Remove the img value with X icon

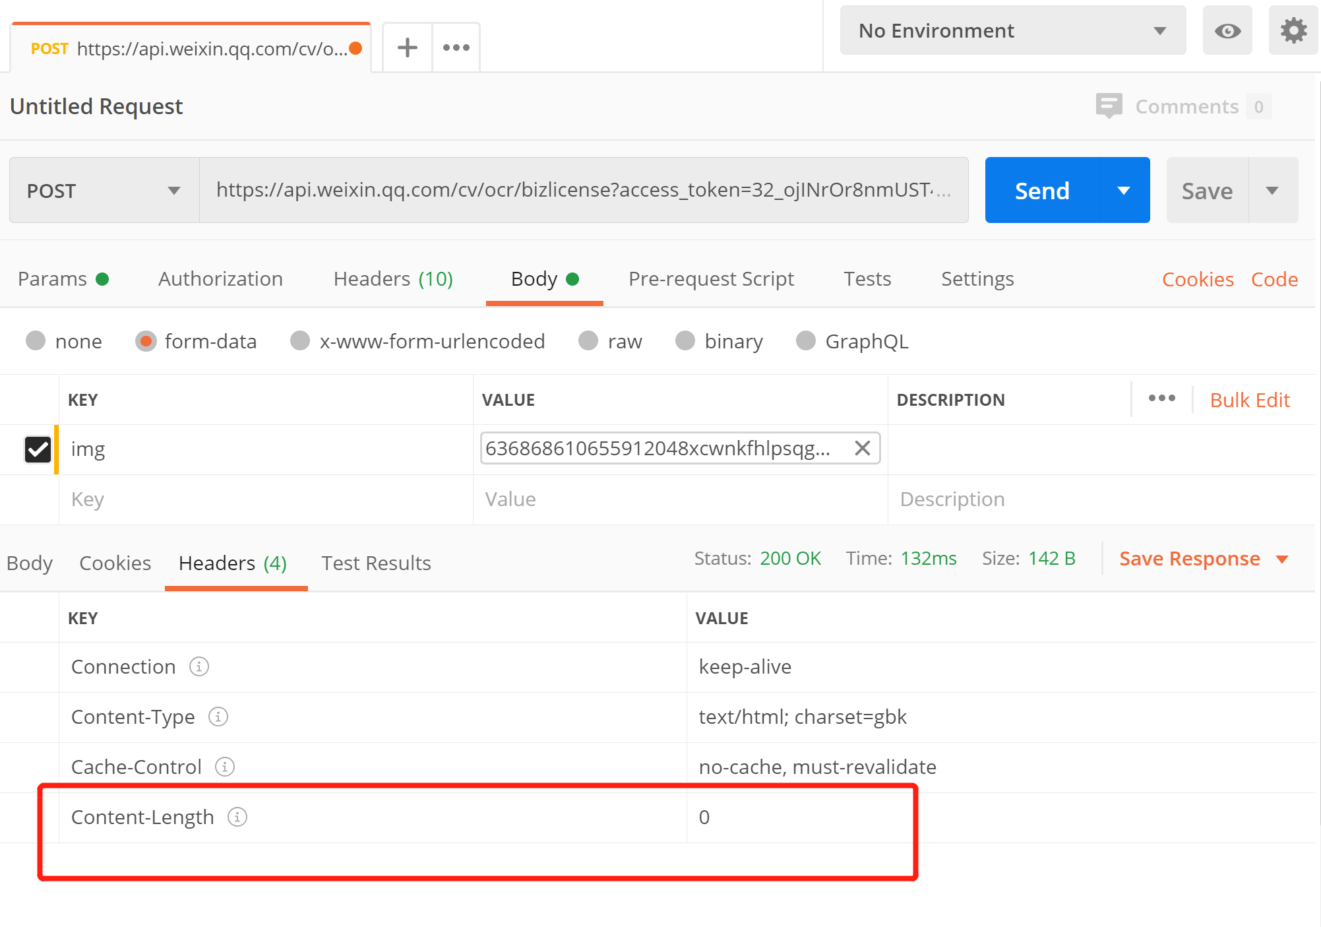862,449
